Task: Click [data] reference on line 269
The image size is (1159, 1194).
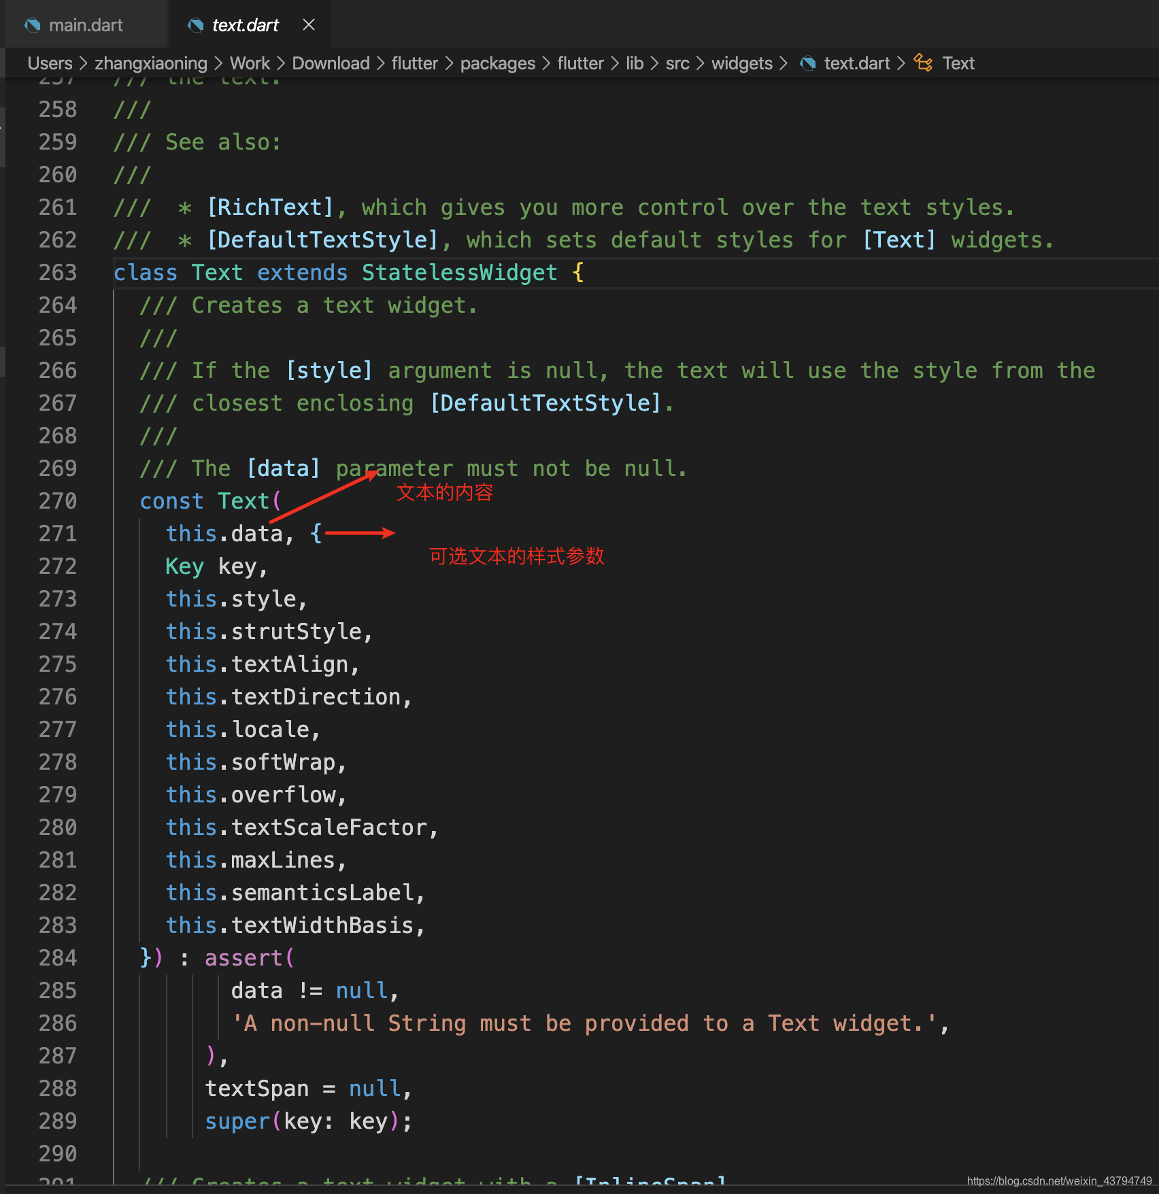Action: [283, 468]
